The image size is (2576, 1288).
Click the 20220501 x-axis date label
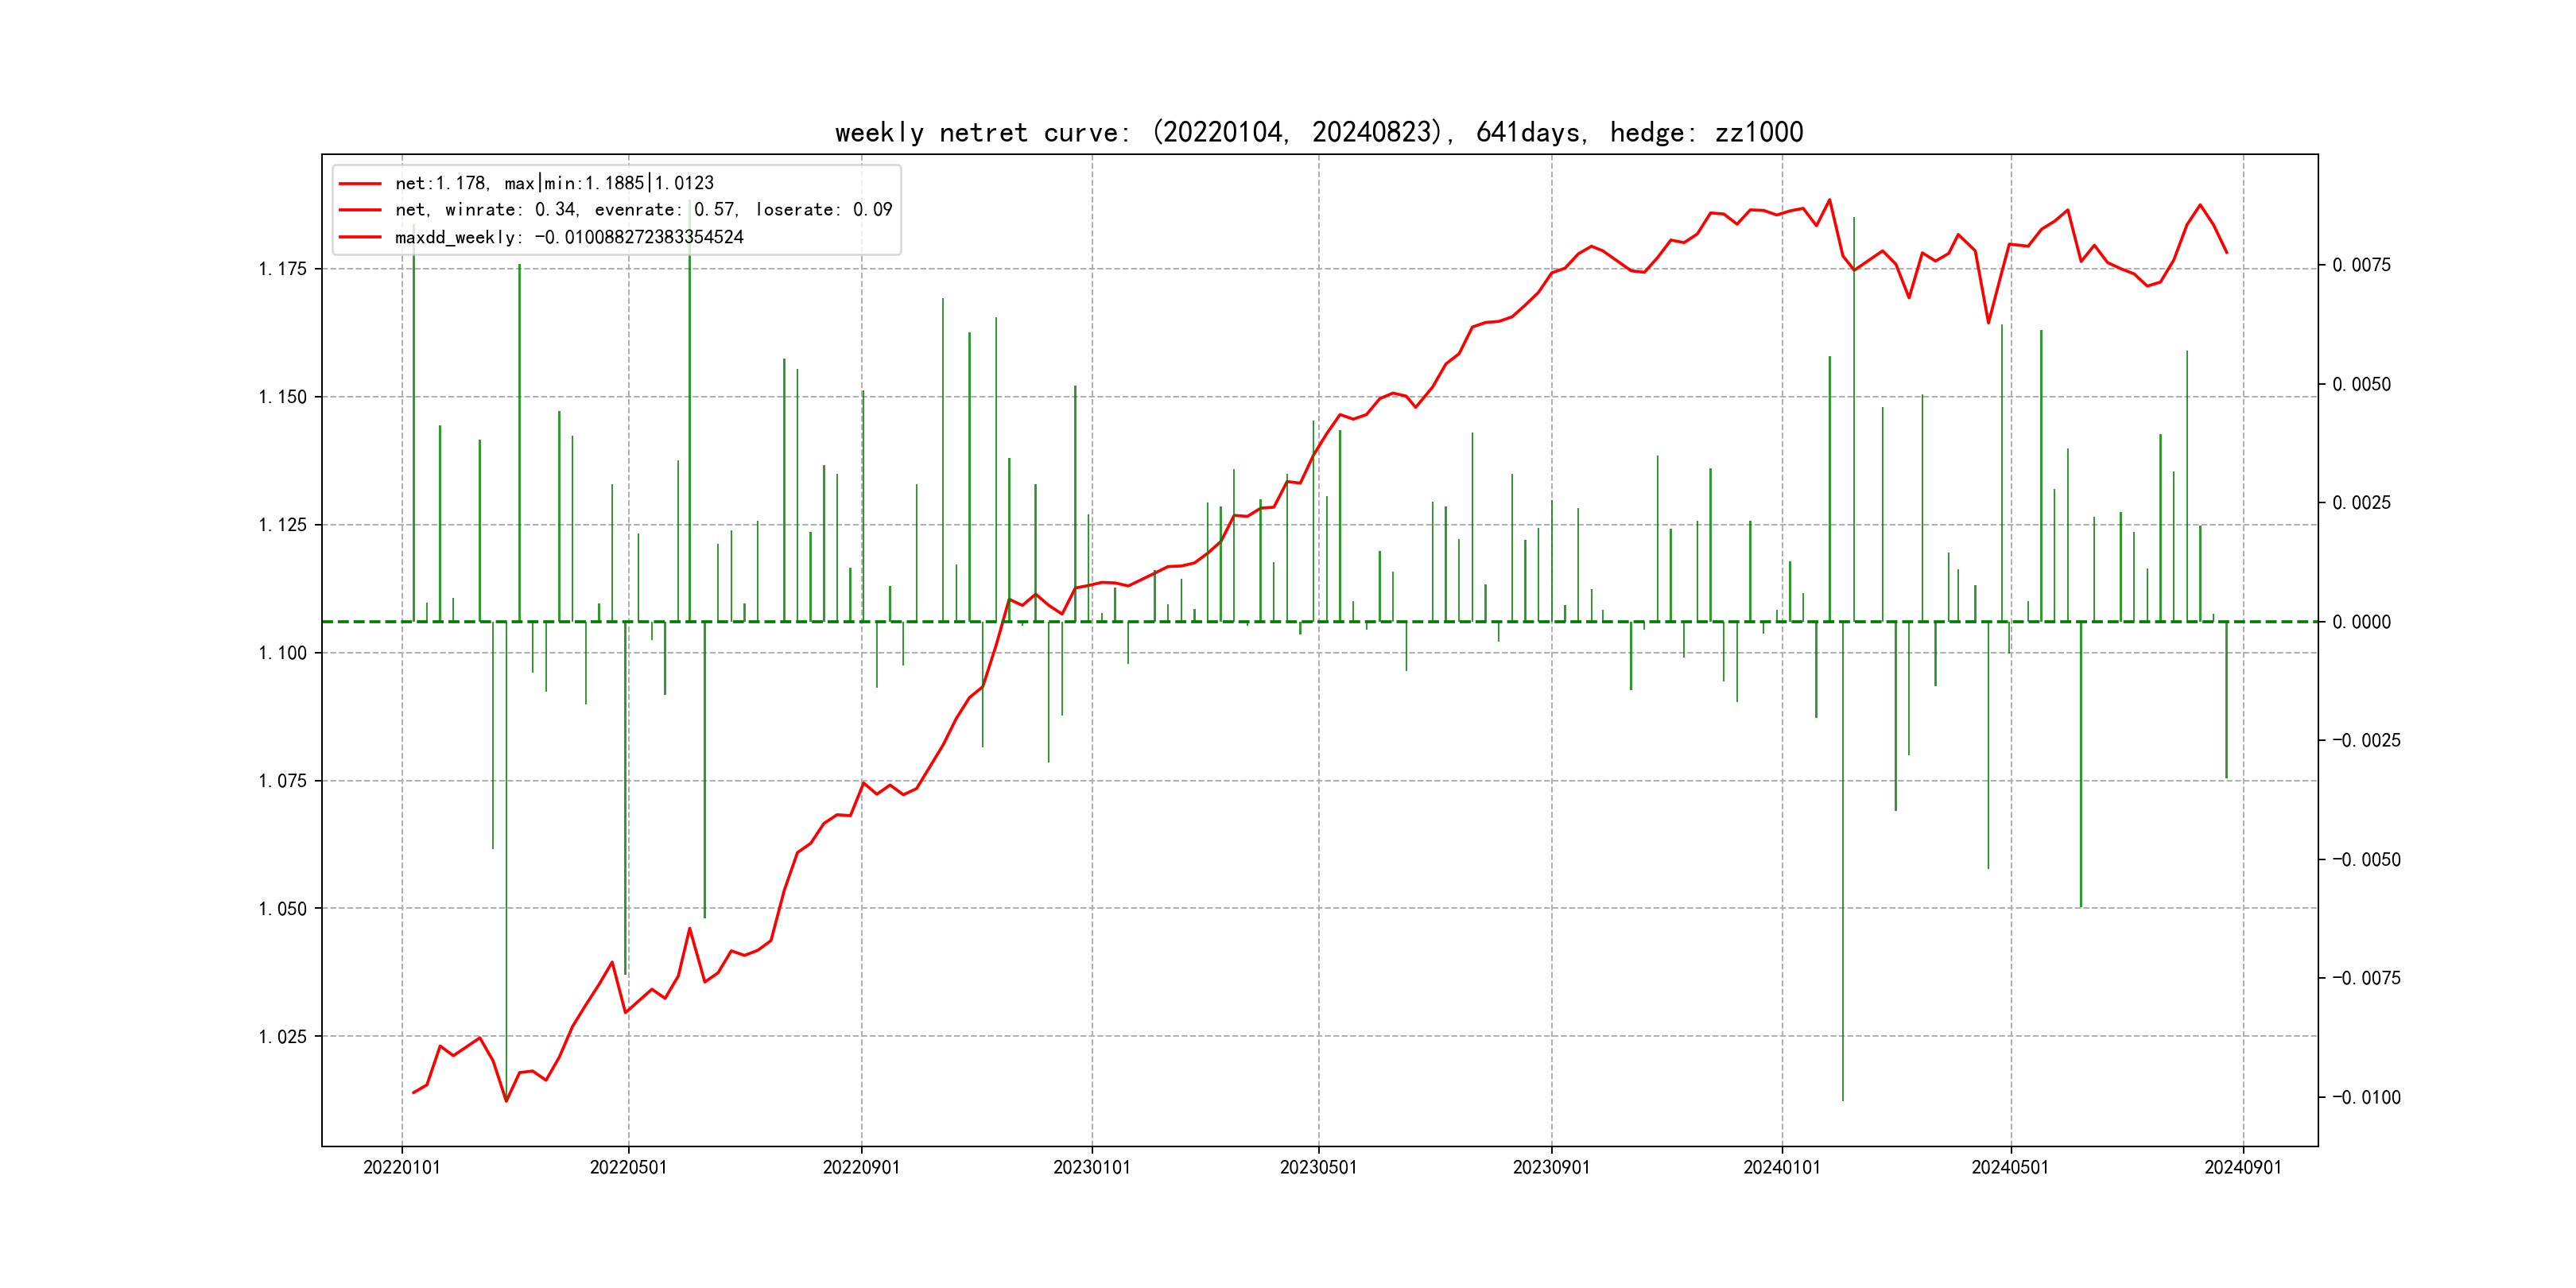pos(628,1167)
